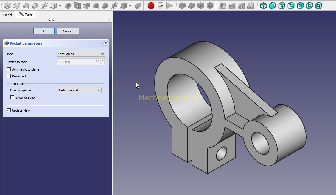
Task: Open the Type dropdown showing Through all
Action: click(x=81, y=54)
